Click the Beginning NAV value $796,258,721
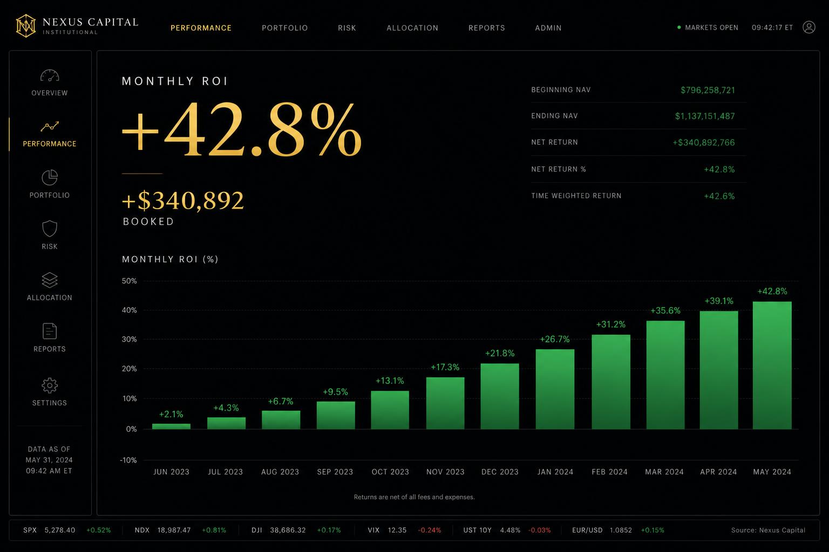The height and width of the screenshot is (552, 829). click(x=708, y=90)
